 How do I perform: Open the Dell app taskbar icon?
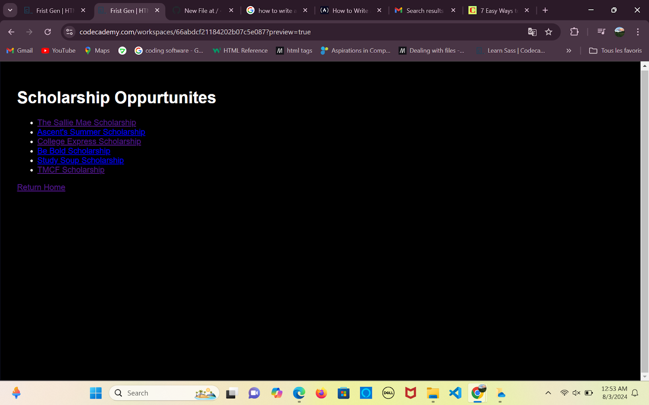(388, 393)
